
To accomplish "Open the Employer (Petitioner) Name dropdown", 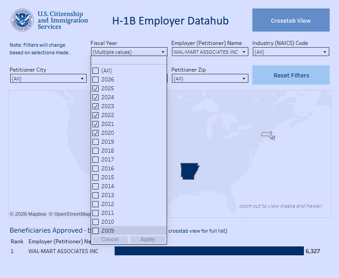I will (x=210, y=52).
